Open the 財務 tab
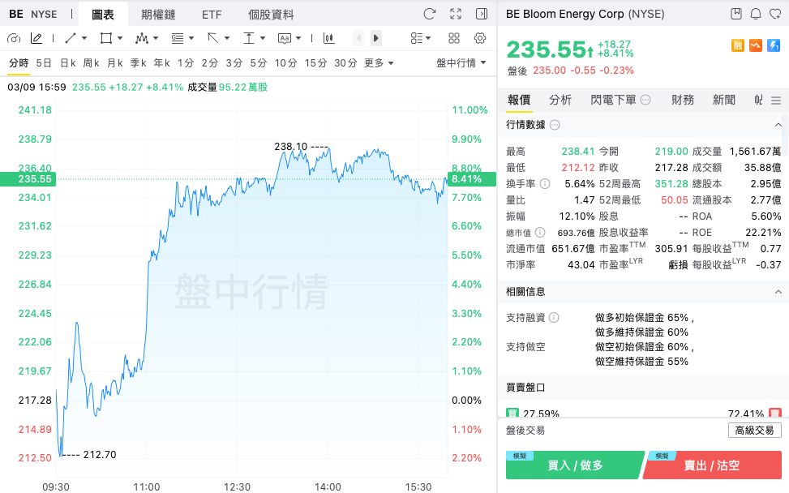This screenshot has height=493, width=789. point(682,100)
